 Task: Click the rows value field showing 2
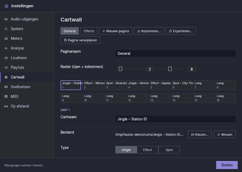[x=150, y=69]
